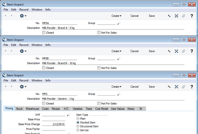Click the workflow activity icon in MPG window
This screenshot has height=134, width=198.
pos(169,87)
